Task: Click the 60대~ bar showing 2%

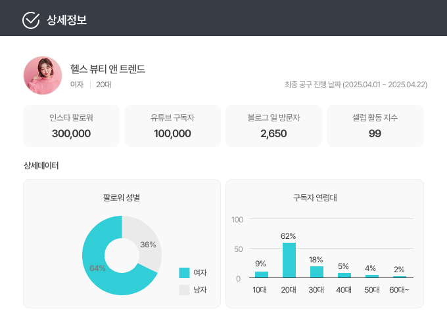Action: (x=400, y=277)
